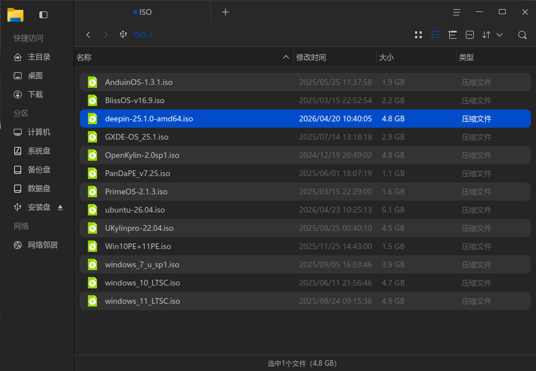Select UKylinpro-22.04.iso file
Screen dimensions: 536x371
305,228
